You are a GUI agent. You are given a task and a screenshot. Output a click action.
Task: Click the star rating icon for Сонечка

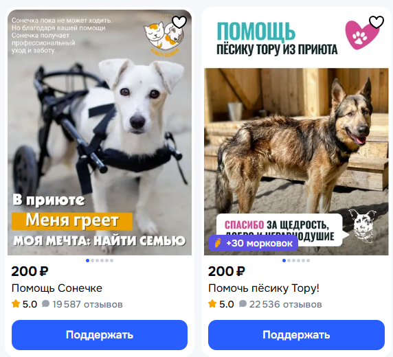click(16, 304)
